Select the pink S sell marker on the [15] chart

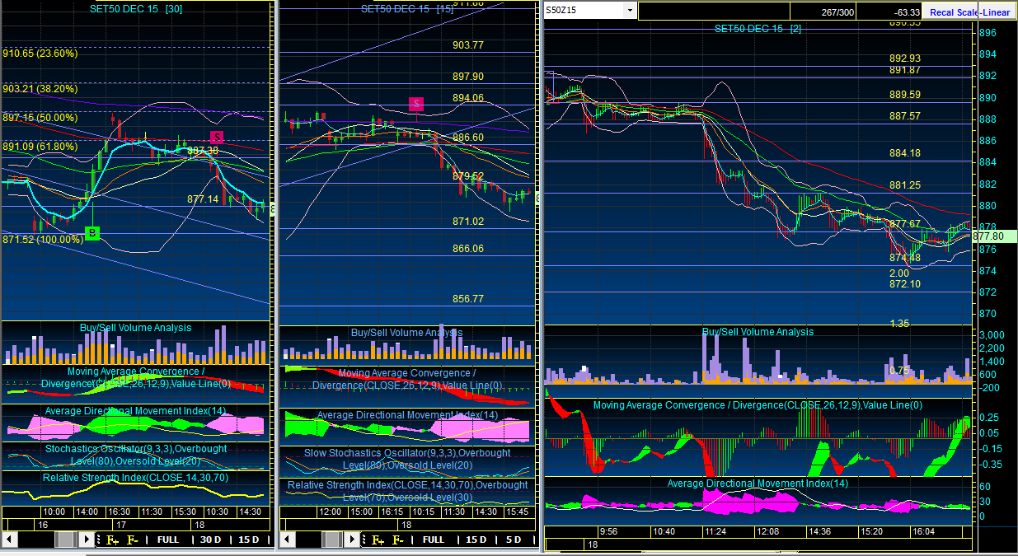(x=416, y=104)
